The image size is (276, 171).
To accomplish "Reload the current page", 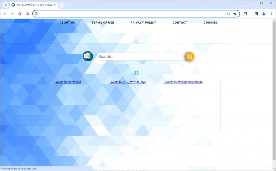I will pos(20,14).
